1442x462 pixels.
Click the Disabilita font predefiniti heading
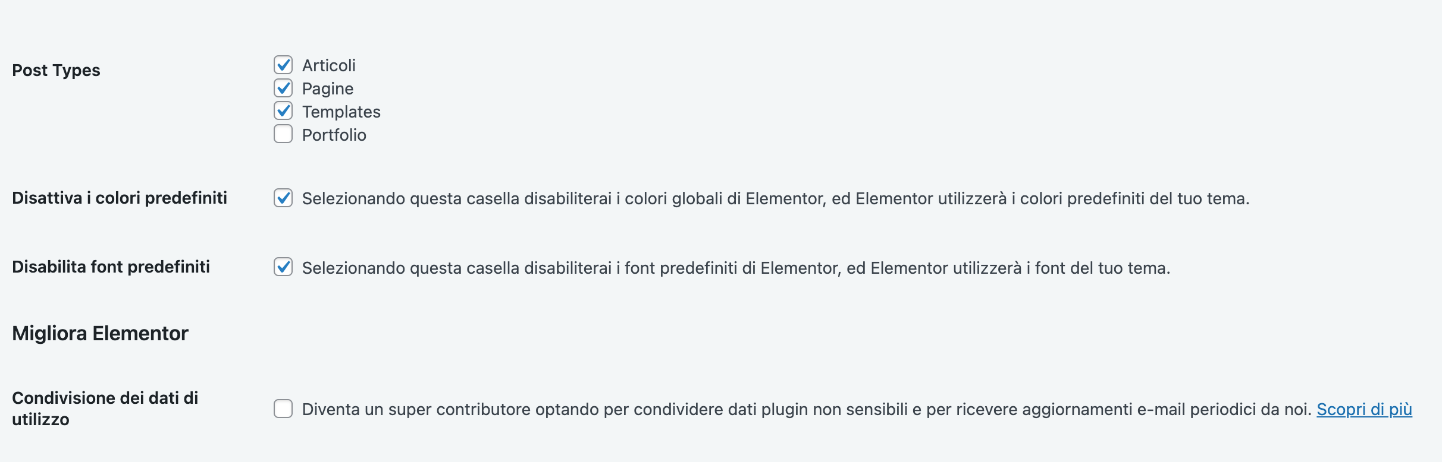click(111, 267)
